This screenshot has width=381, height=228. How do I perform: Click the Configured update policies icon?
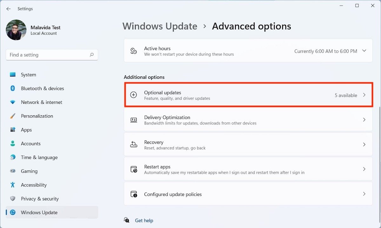click(x=134, y=194)
